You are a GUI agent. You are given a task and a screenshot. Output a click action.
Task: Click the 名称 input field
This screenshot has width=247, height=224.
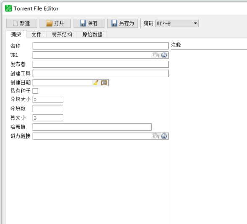coord(101,46)
